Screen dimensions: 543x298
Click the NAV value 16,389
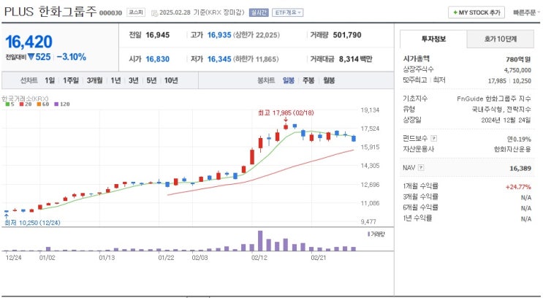520,168
